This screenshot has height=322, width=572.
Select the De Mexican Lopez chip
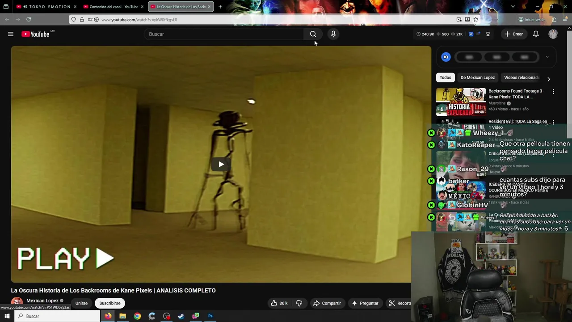point(478,77)
